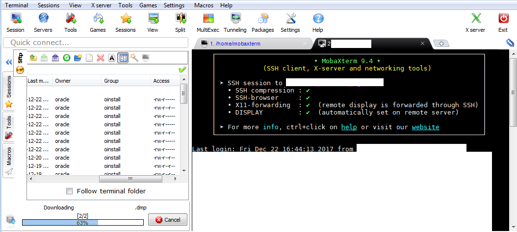Open the Games menu
This screenshot has width=517, height=232.
pyautogui.click(x=148, y=5)
